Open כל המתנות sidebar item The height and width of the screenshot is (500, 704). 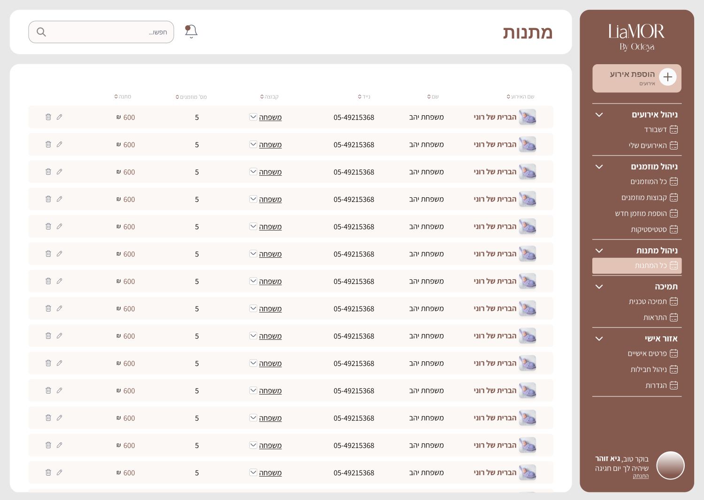pos(637,265)
